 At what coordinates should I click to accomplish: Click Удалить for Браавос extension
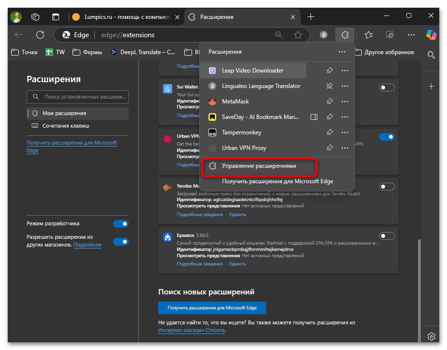pyautogui.click(x=237, y=264)
